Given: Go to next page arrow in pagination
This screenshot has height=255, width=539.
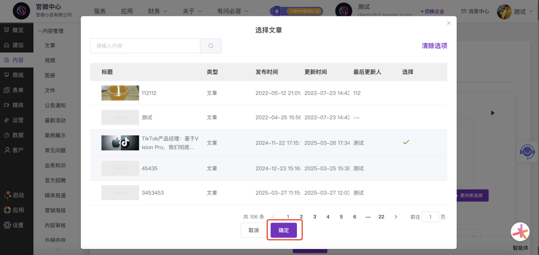Looking at the screenshot, I should [396, 217].
